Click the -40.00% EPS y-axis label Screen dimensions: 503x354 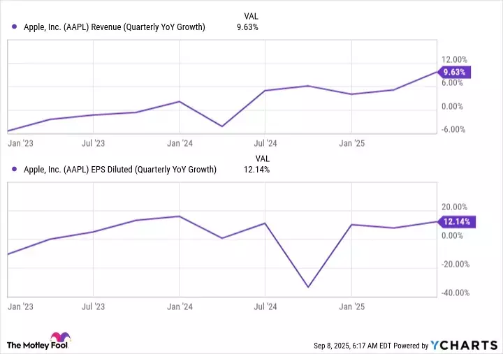click(453, 293)
